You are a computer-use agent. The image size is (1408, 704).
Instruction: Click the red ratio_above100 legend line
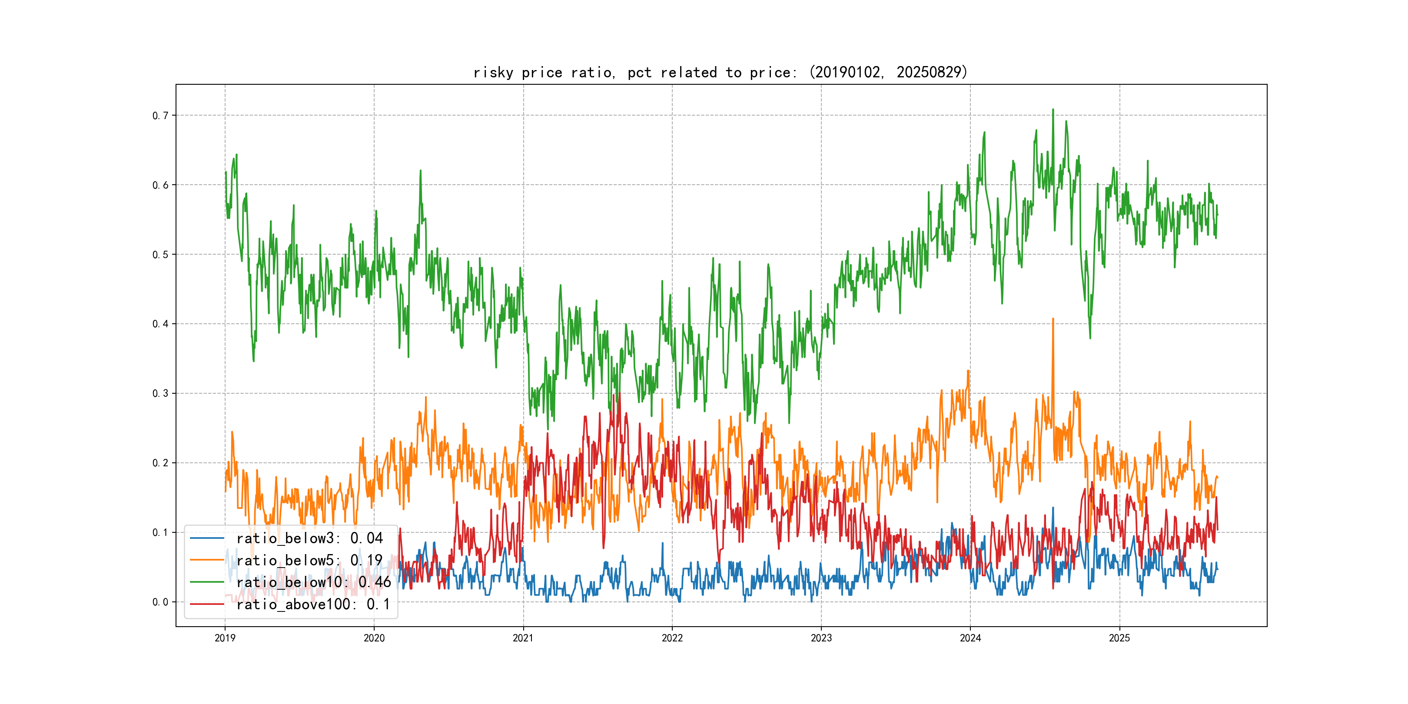click(x=206, y=604)
